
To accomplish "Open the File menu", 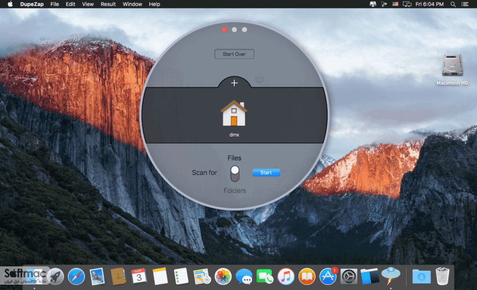I will point(55,4).
